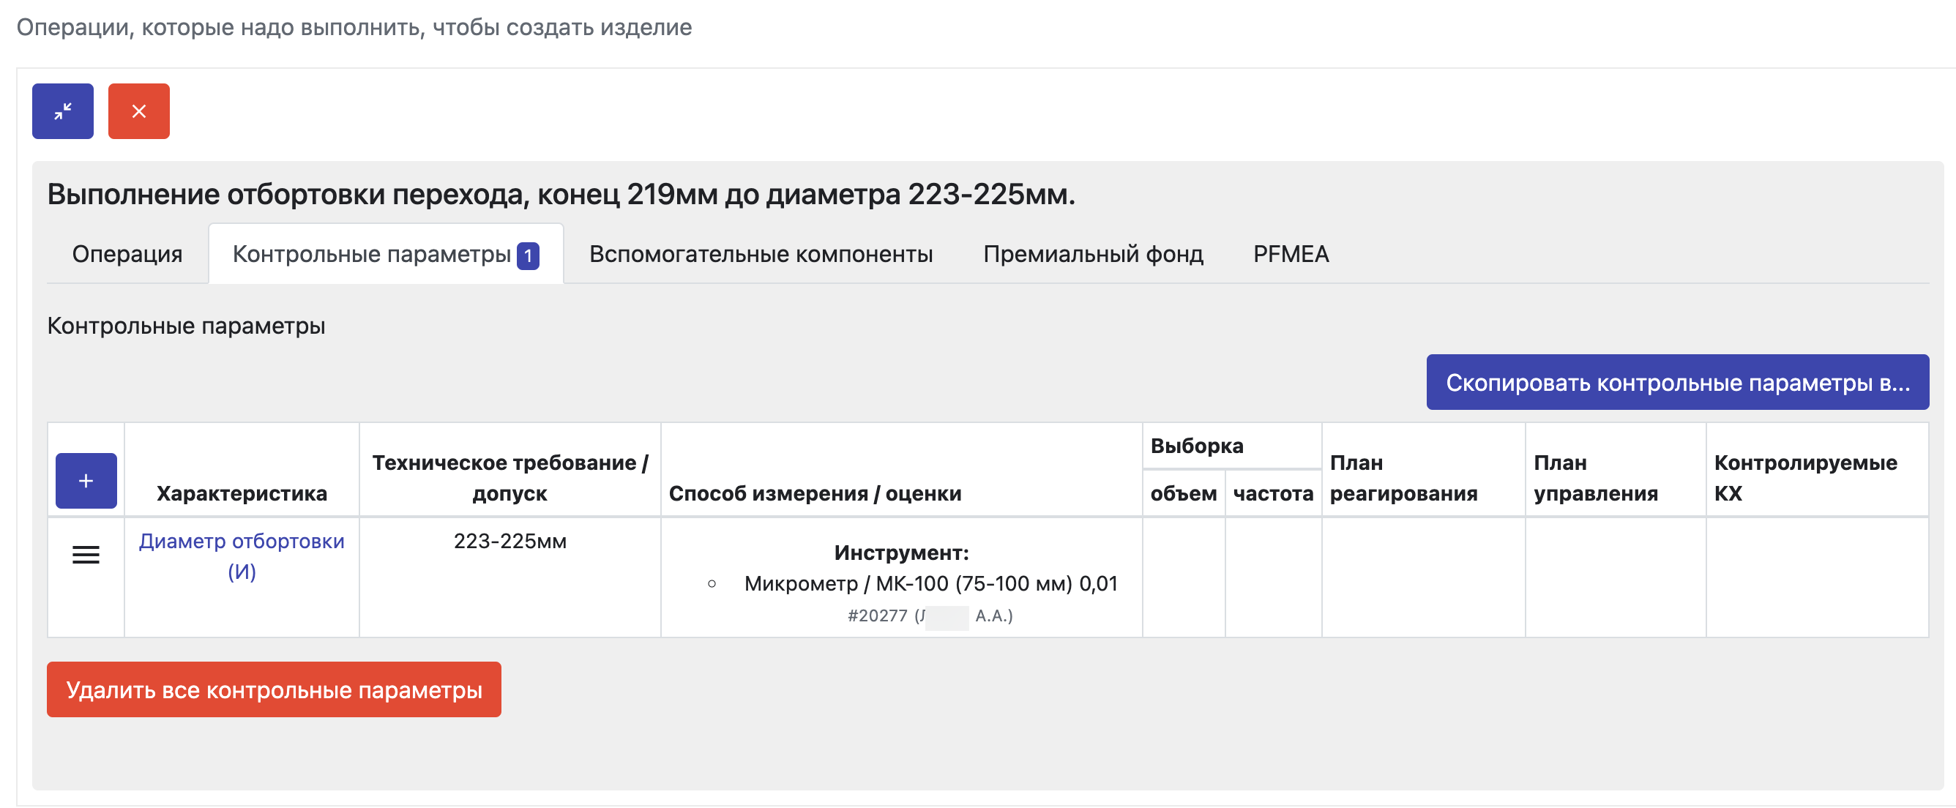The image size is (1956, 808).
Task: Click the Микрометр / МК-100 instrument entry
Action: (931, 583)
